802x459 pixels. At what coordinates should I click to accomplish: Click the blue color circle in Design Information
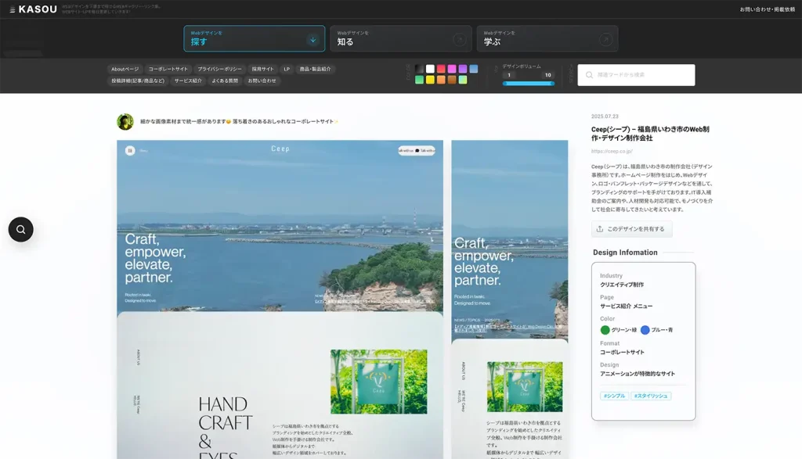(645, 330)
